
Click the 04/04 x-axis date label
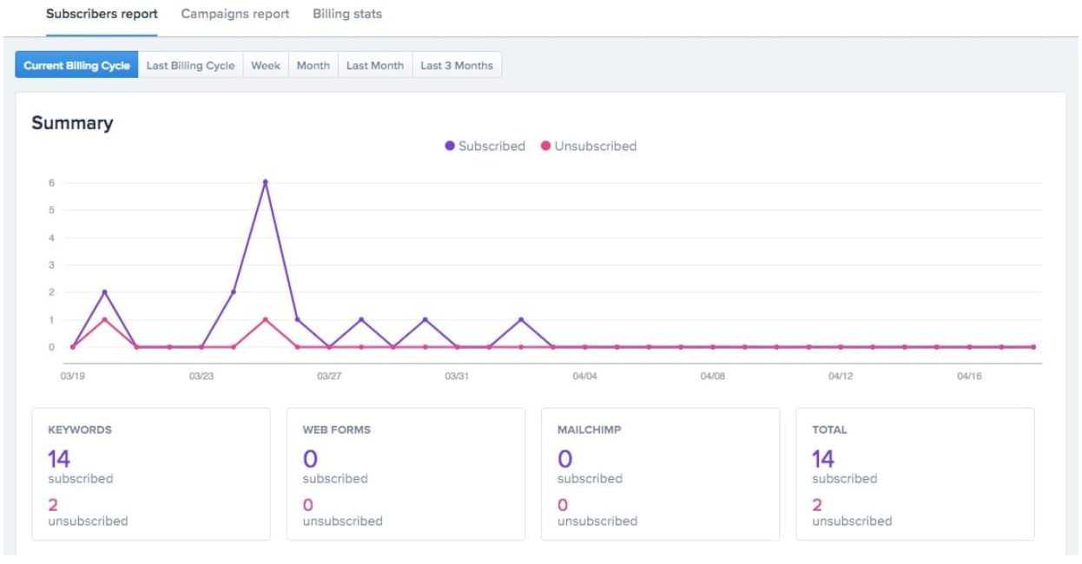pyautogui.click(x=584, y=377)
